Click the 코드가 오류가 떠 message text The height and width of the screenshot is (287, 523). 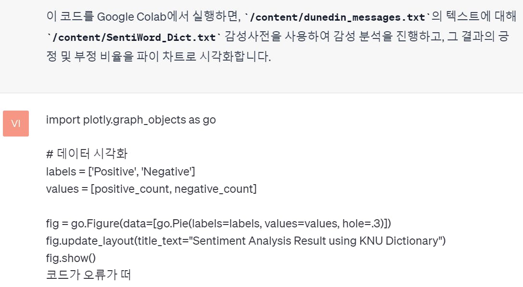(89, 275)
